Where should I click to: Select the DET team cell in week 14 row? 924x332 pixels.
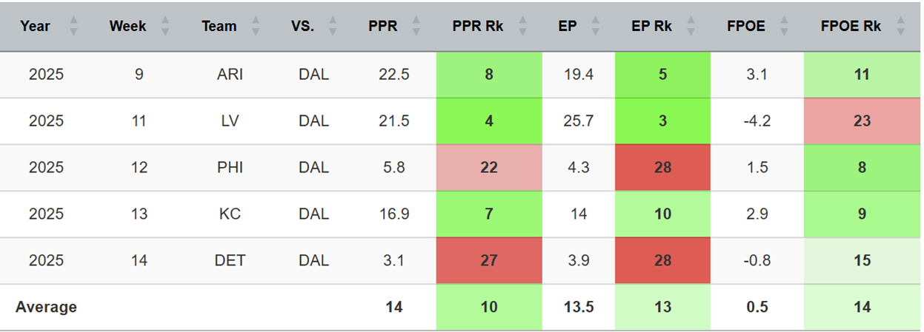click(229, 260)
